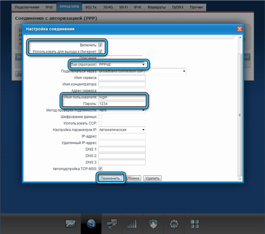Click the Удалить button
265x234 pixels.
pos(152,178)
